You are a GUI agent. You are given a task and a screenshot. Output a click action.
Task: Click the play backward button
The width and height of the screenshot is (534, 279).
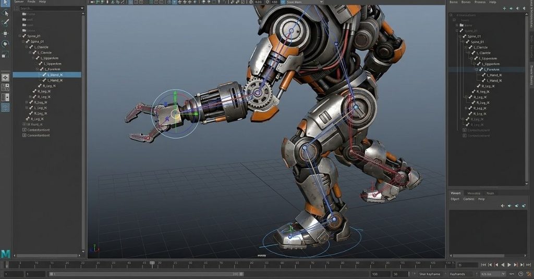[503, 265]
